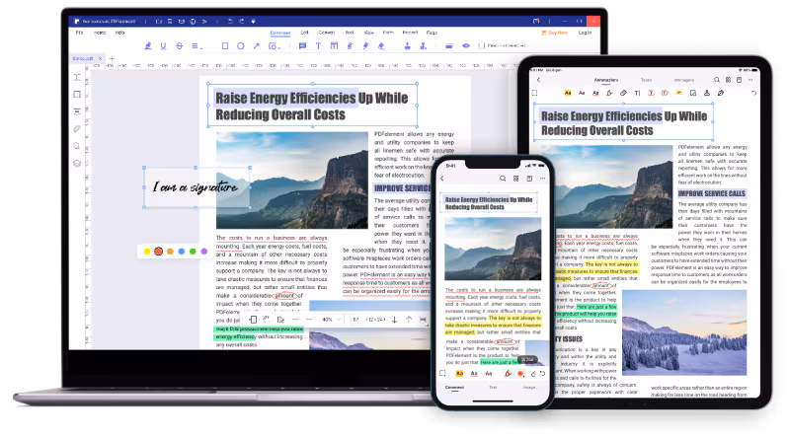Image resolution: width=788 pixels, height=438 pixels.
Task: Select the pencil drawing tool on the laptop
Action: [x=365, y=45]
